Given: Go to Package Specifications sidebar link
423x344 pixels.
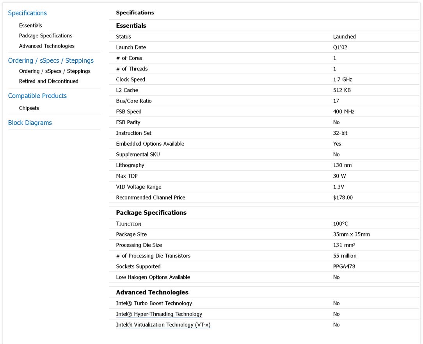Looking at the screenshot, I should [46, 35].
